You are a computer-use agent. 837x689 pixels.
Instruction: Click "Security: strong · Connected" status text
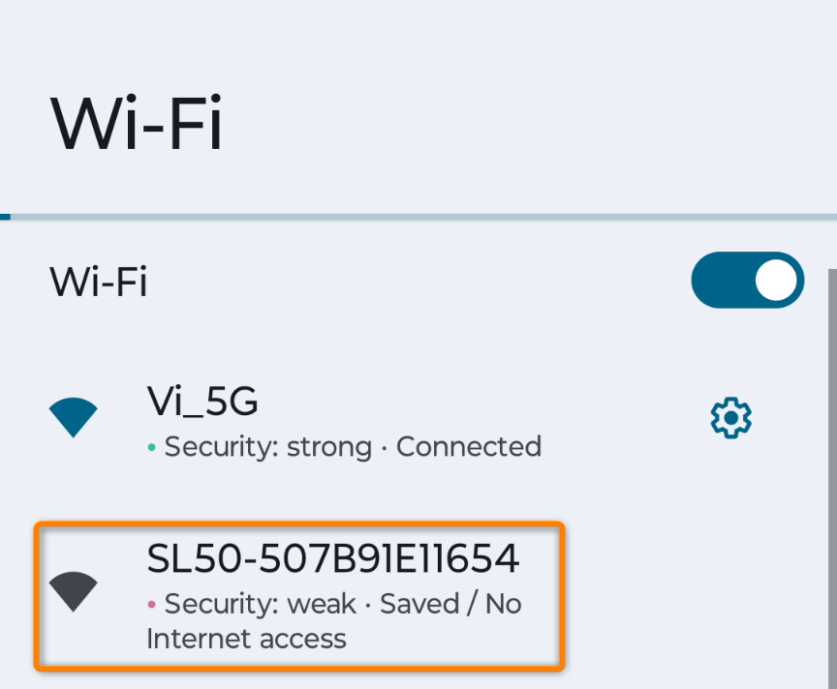(353, 447)
